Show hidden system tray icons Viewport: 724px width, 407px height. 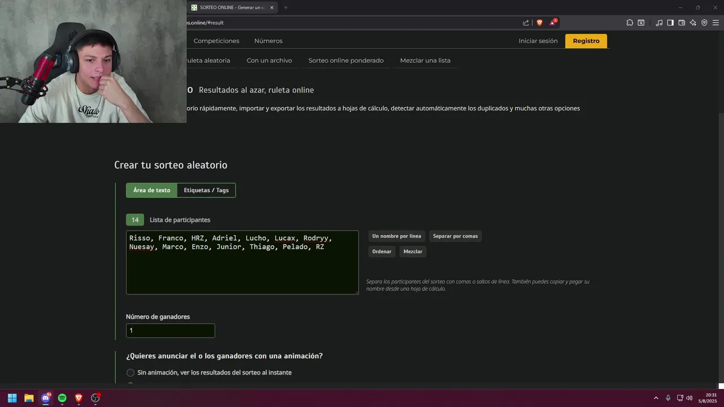(656, 398)
